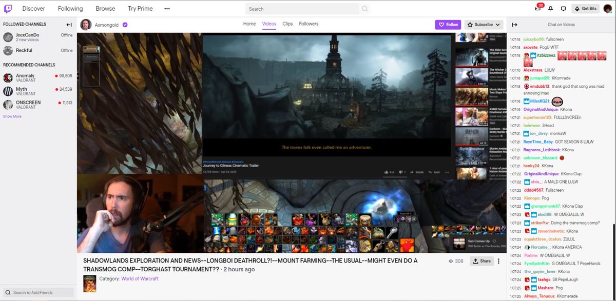Image resolution: width=616 pixels, height=301 pixels.
Task: Click Try Prime in top navigation
Action: pos(140,9)
